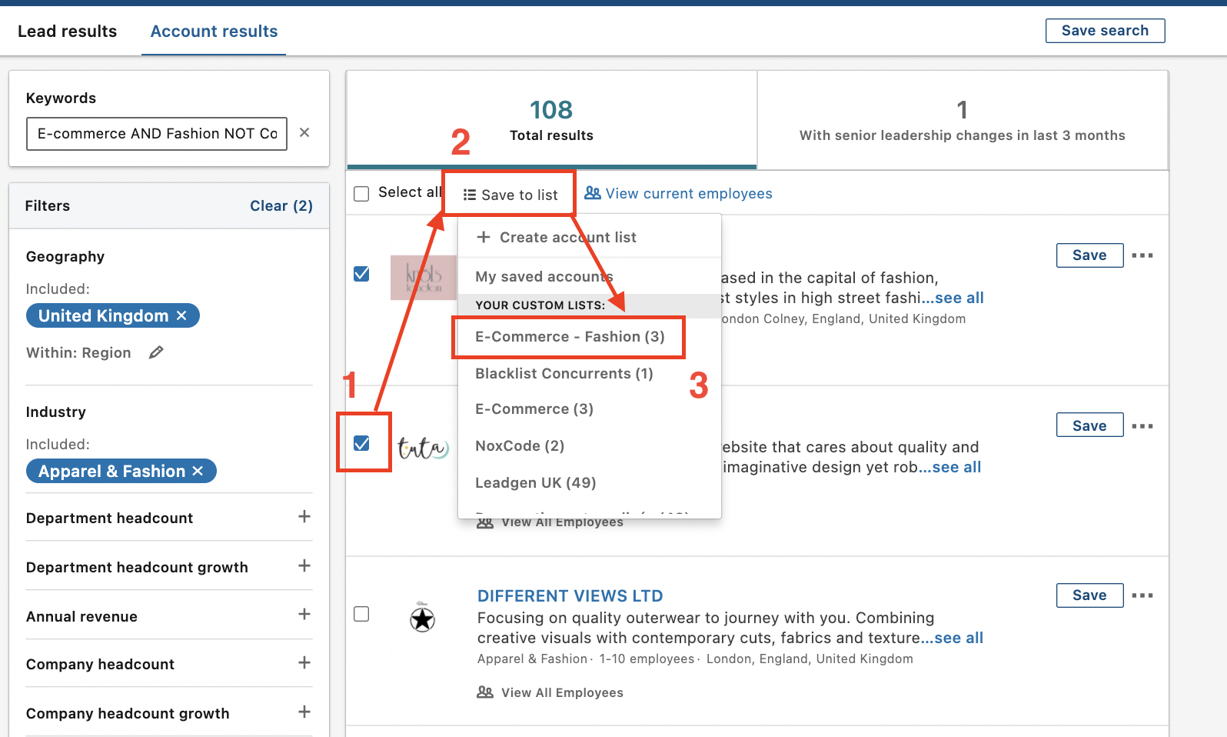Edit the Within: Region pencil icon
1227x737 pixels.
156,352
